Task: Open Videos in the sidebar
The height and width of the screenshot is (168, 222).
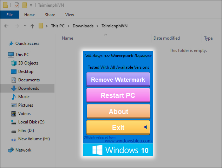Action: [x=24, y=114]
